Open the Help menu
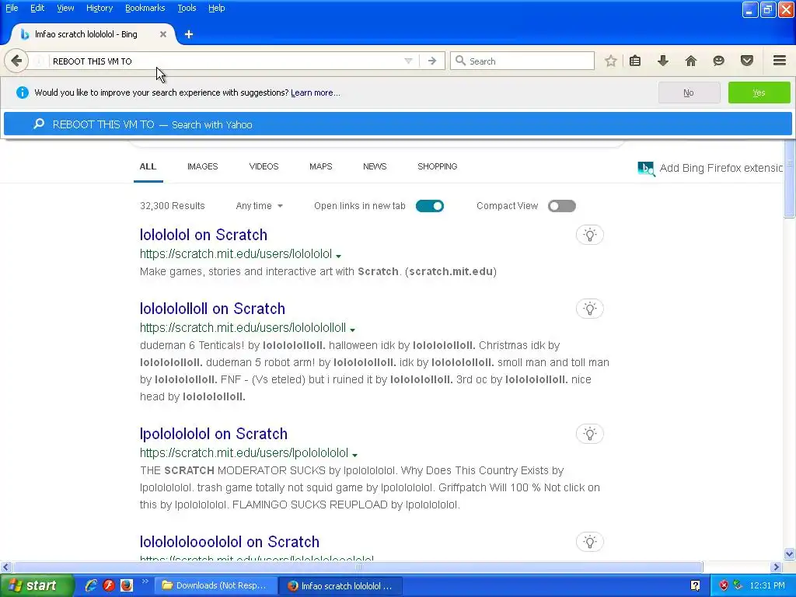 (216, 8)
